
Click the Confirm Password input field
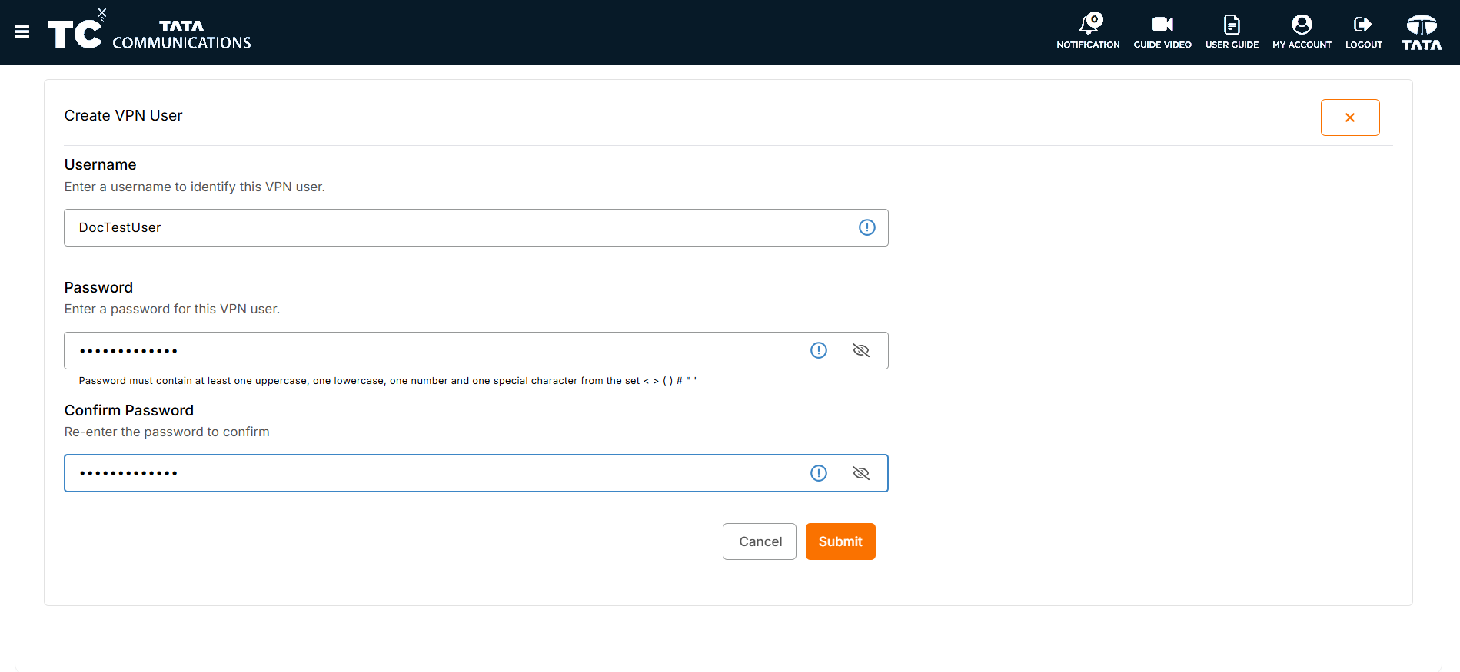pos(476,473)
